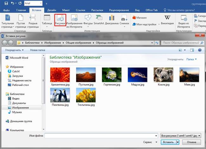Open the Table (Таблица) insert menu

(47, 22)
